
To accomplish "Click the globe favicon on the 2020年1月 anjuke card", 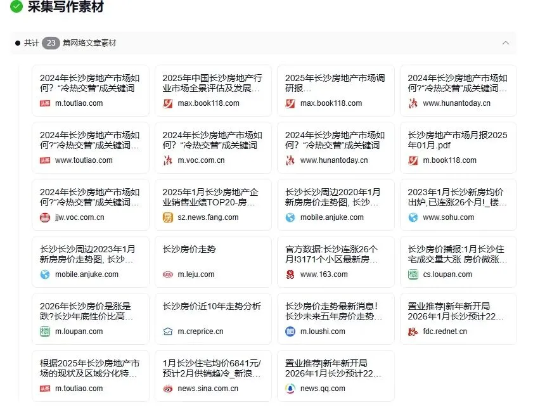I will click(290, 217).
